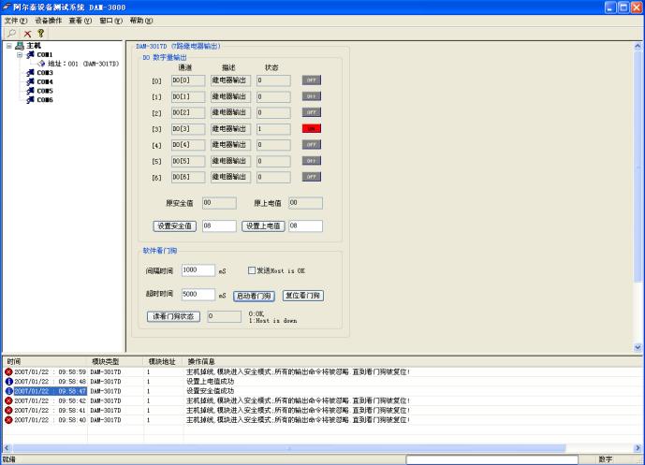The width and height of the screenshot is (645, 465).
Task: Select COM5 port in device tree
Action: tap(44, 91)
